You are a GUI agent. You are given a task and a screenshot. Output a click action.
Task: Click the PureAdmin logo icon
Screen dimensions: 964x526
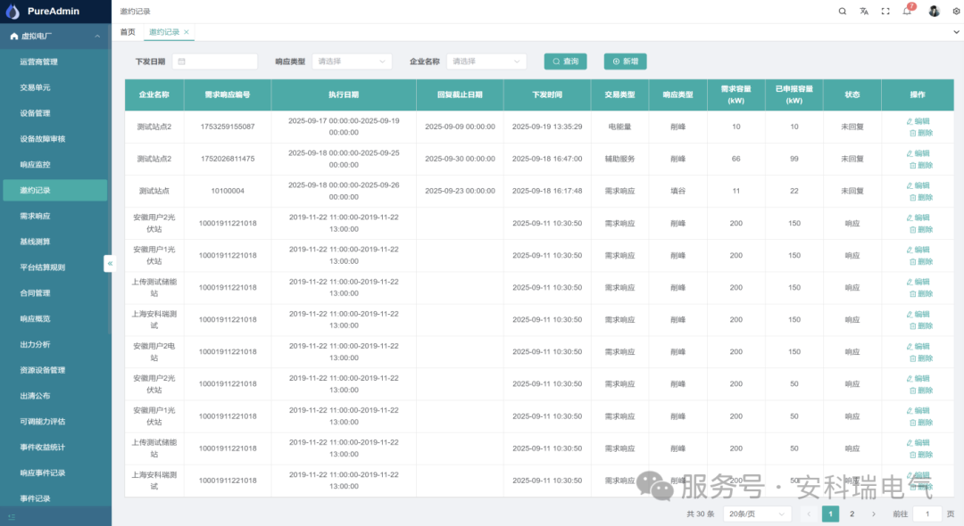[12, 11]
